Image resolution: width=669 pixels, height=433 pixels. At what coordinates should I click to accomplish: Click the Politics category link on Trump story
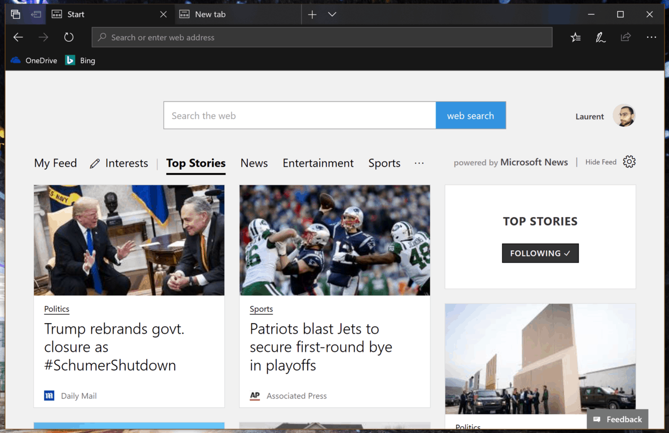[57, 309]
